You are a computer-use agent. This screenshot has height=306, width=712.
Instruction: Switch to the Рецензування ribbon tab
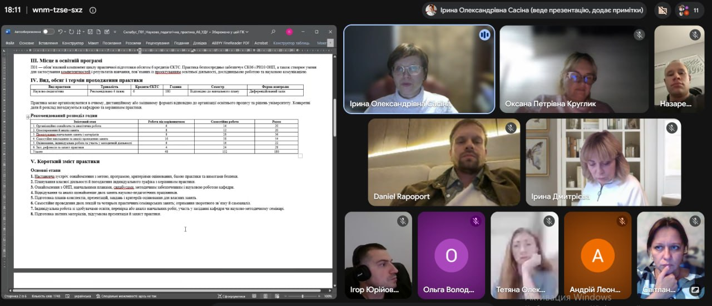158,43
